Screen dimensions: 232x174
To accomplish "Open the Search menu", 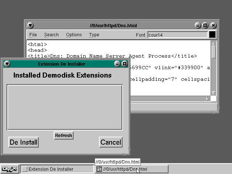I will point(51,35).
